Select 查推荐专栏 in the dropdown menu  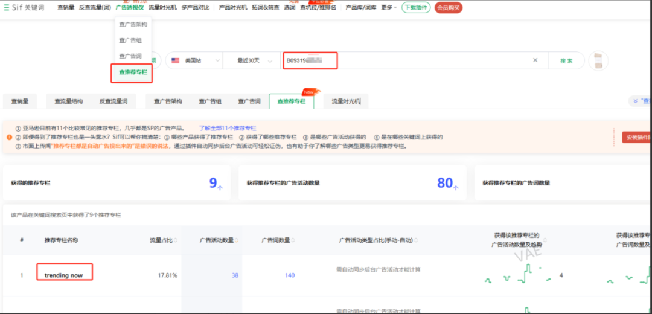click(x=132, y=72)
